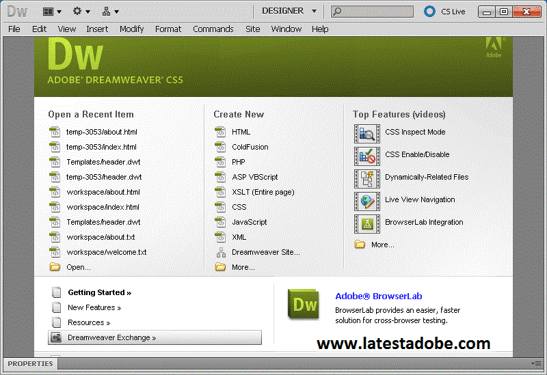This screenshot has width=547, height=375.
Task: Click the Getting Started page icon
Action: pos(57,292)
